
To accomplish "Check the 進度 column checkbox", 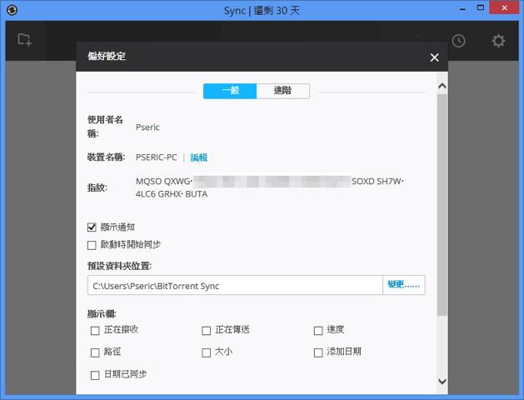I will [x=318, y=331].
